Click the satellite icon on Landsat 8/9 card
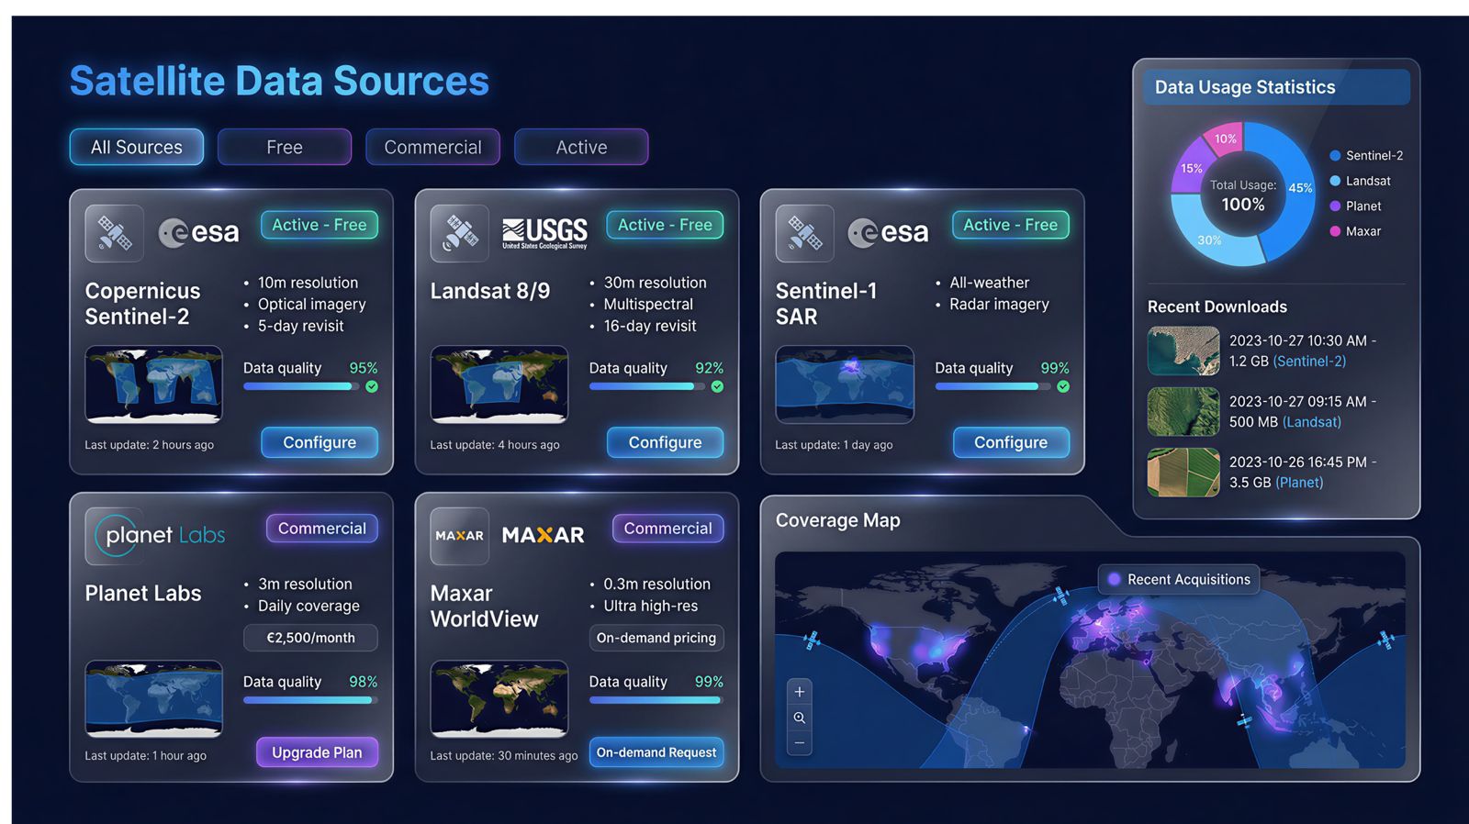 (460, 233)
